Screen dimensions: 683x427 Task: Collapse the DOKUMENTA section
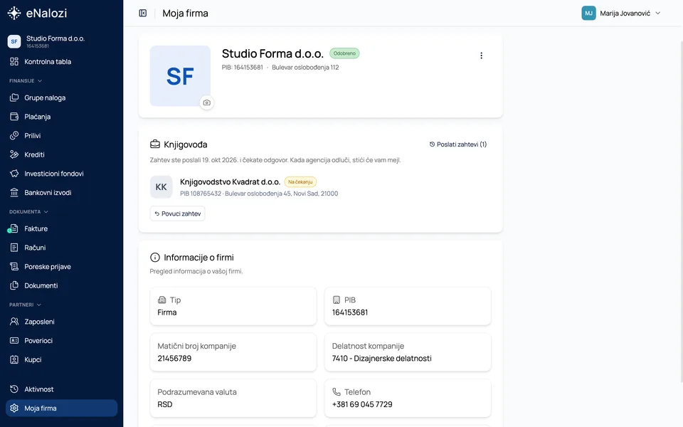pyautogui.click(x=28, y=212)
